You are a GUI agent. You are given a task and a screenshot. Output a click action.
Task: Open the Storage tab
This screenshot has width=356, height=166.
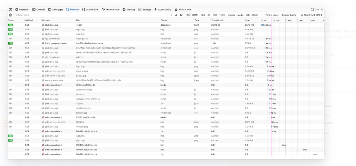pyautogui.click(x=145, y=9)
